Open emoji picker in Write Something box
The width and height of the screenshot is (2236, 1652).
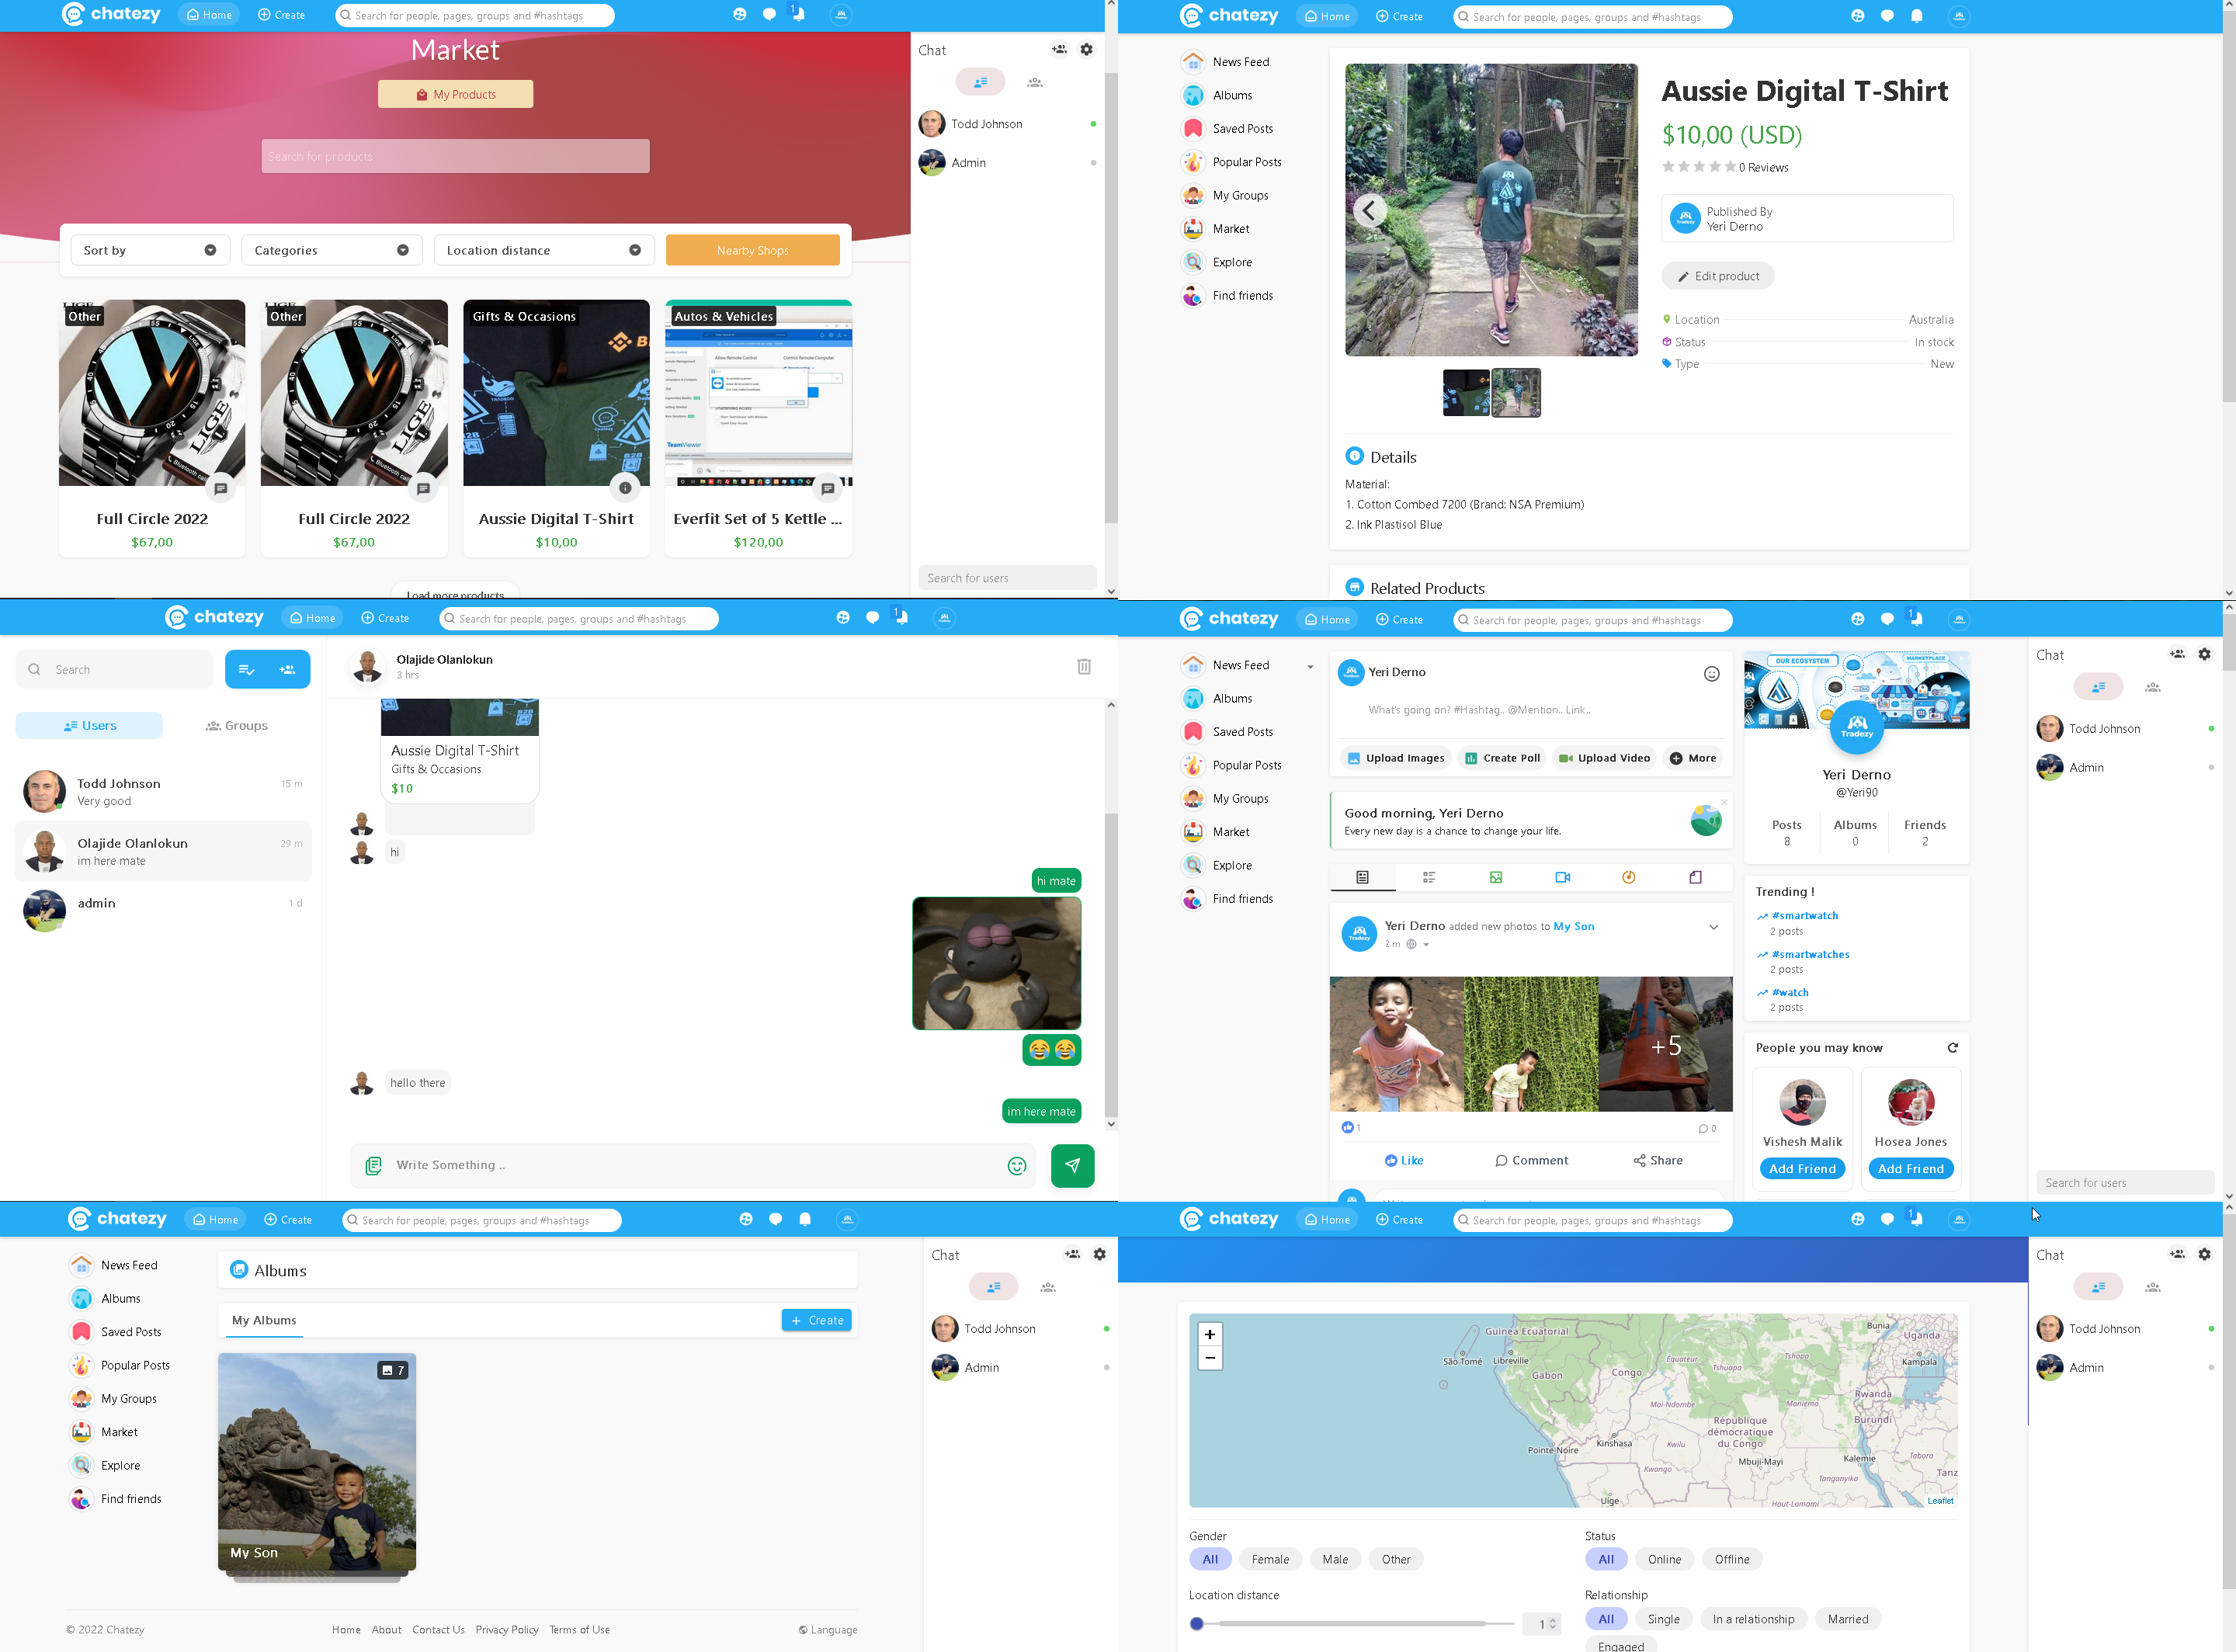click(1017, 1165)
